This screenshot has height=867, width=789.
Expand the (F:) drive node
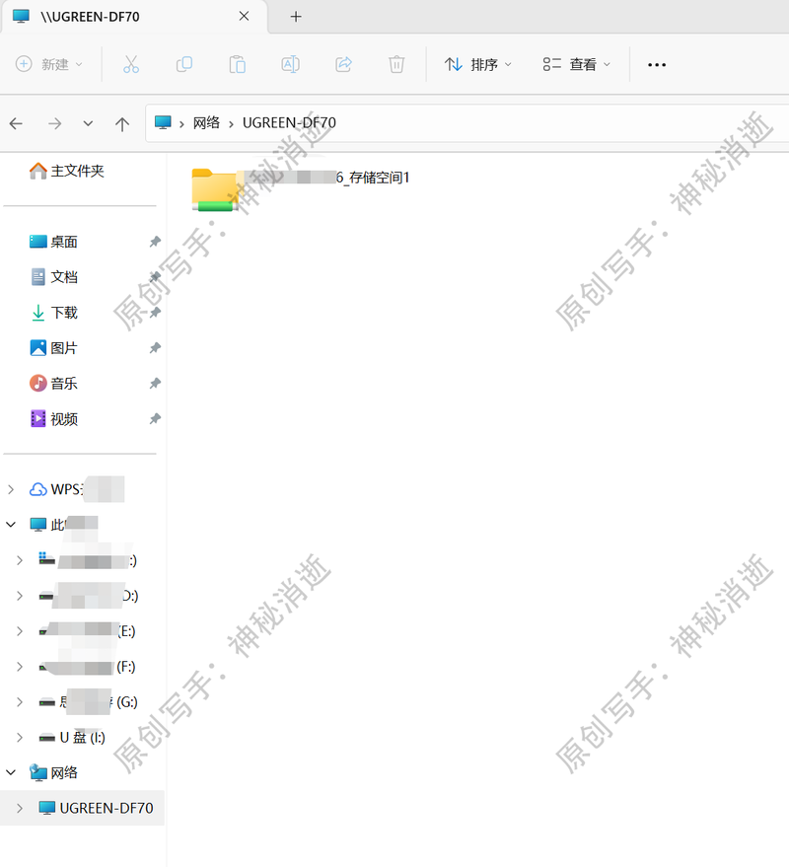(20, 667)
